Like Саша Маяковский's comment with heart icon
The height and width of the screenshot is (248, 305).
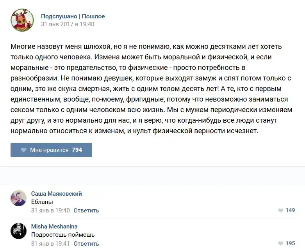tap(280, 211)
